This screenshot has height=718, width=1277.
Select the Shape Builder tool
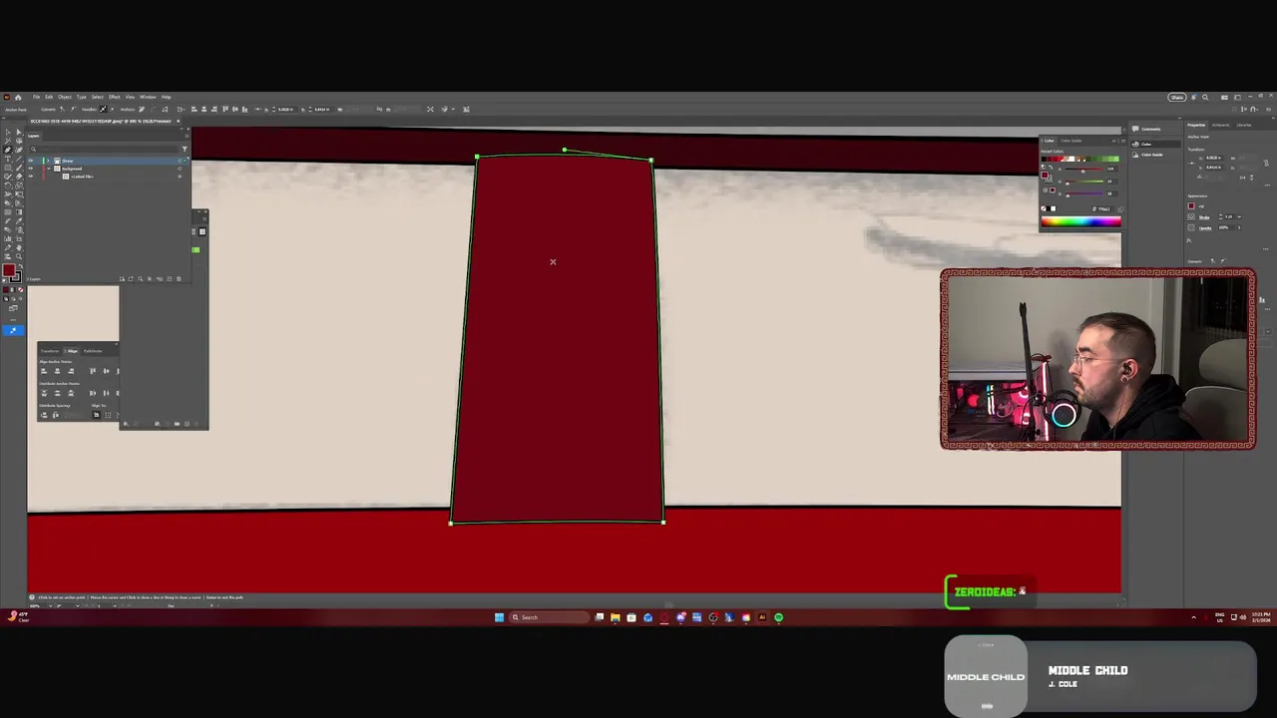(8, 203)
